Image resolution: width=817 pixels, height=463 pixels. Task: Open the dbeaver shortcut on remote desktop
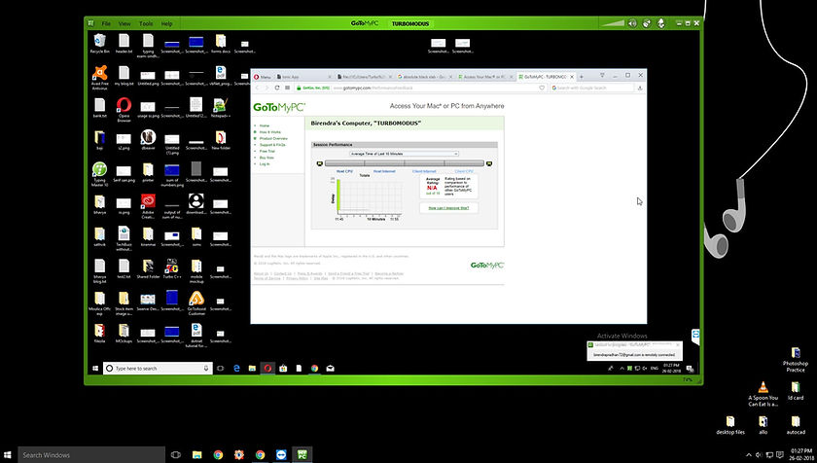click(148, 139)
